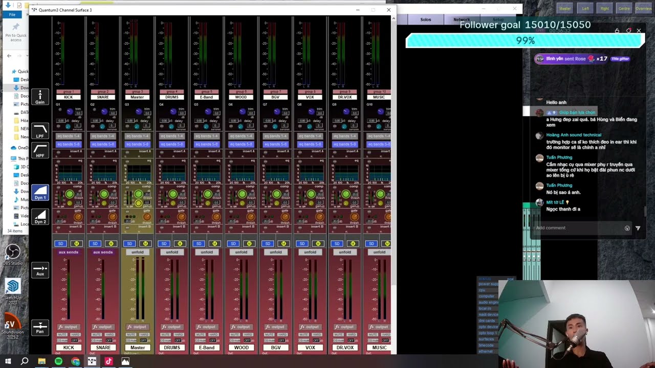Click the Centre button at top right
Viewport: 655px width, 368px height.
pyautogui.click(x=624, y=8)
